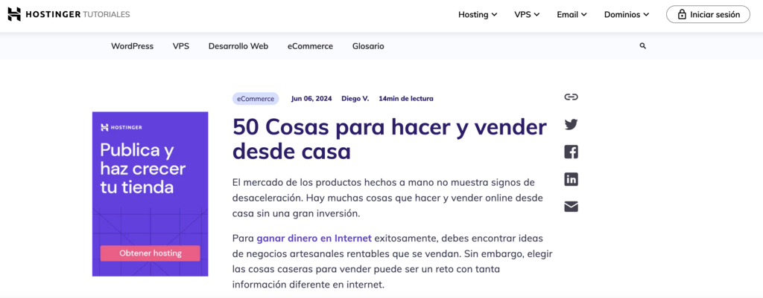Viewport: 763px width, 298px height.
Task: Expand the Hosting dropdown menu
Action: pos(478,14)
